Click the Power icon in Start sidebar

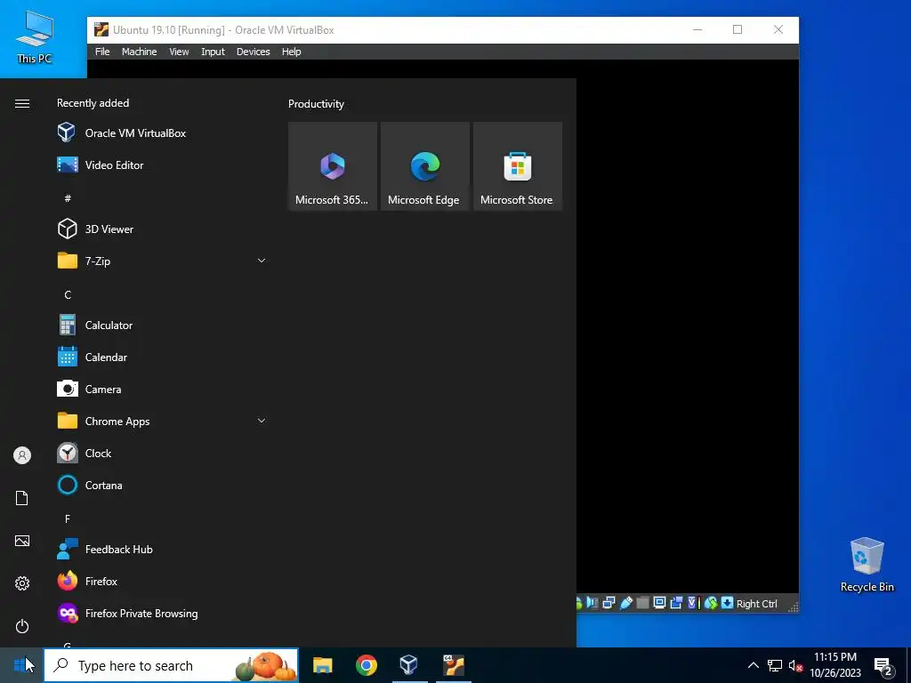[x=22, y=626]
